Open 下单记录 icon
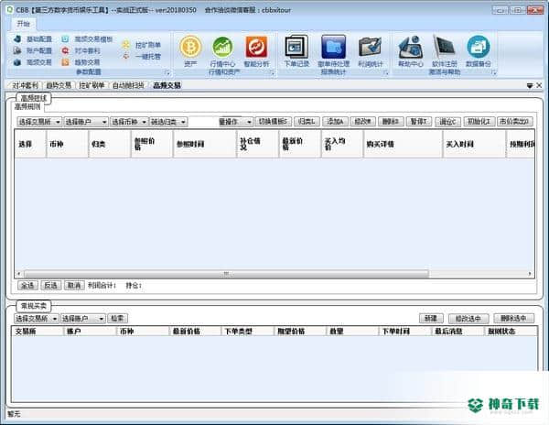549x425 pixels. [x=296, y=51]
